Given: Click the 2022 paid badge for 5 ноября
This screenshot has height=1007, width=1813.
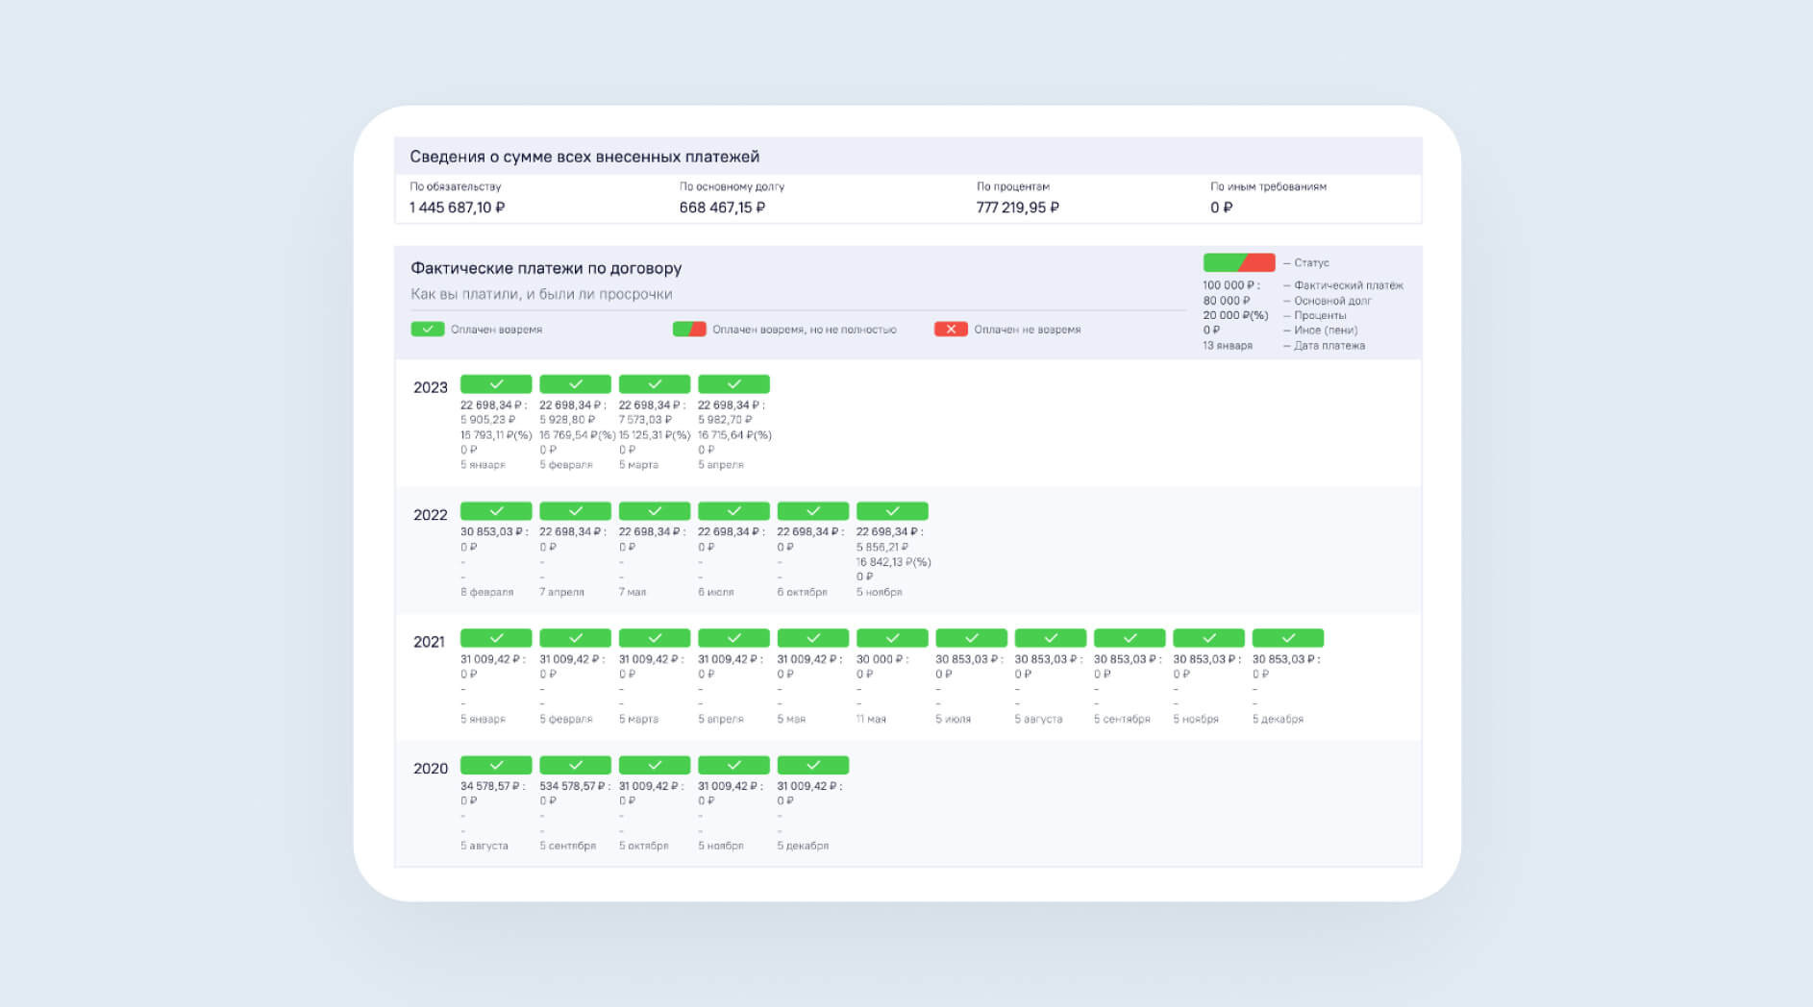Looking at the screenshot, I should click(x=892, y=511).
